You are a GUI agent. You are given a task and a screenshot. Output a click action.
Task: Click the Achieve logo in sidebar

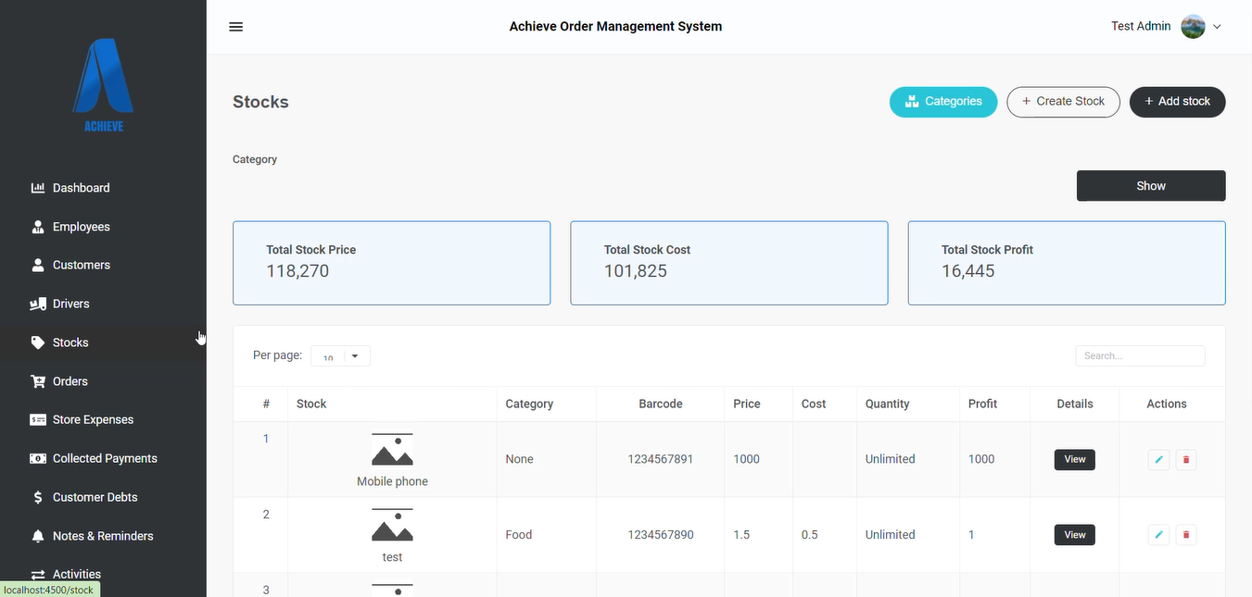pos(103,85)
